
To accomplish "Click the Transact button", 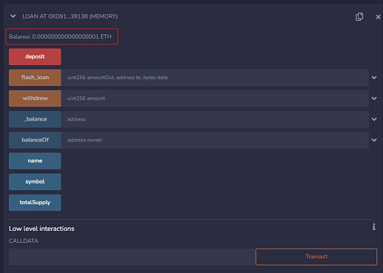I will (316, 256).
